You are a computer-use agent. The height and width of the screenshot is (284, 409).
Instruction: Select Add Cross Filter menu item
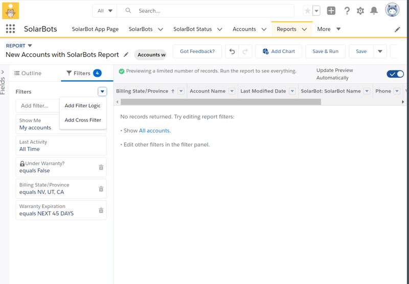pyautogui.click(x=83, y=120)
